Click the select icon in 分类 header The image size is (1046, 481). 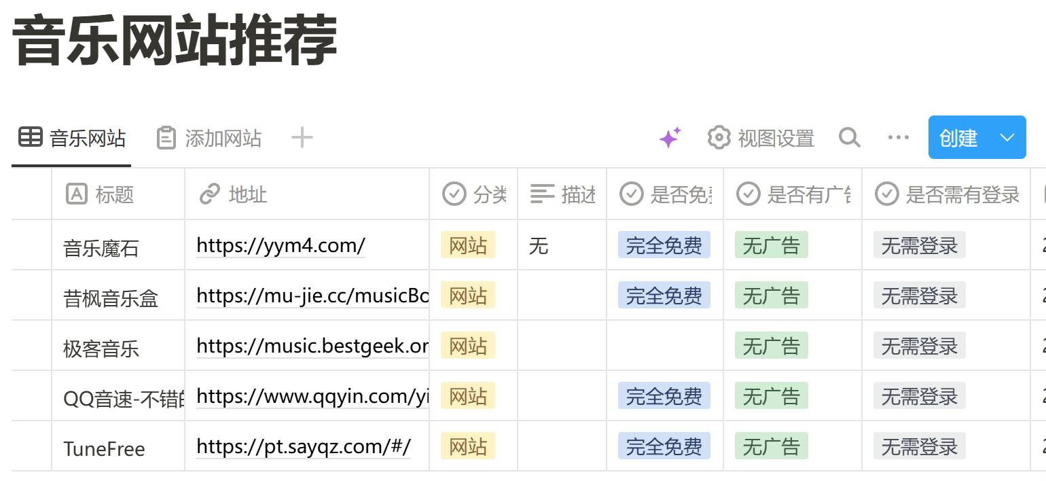[x=454, y=194]
